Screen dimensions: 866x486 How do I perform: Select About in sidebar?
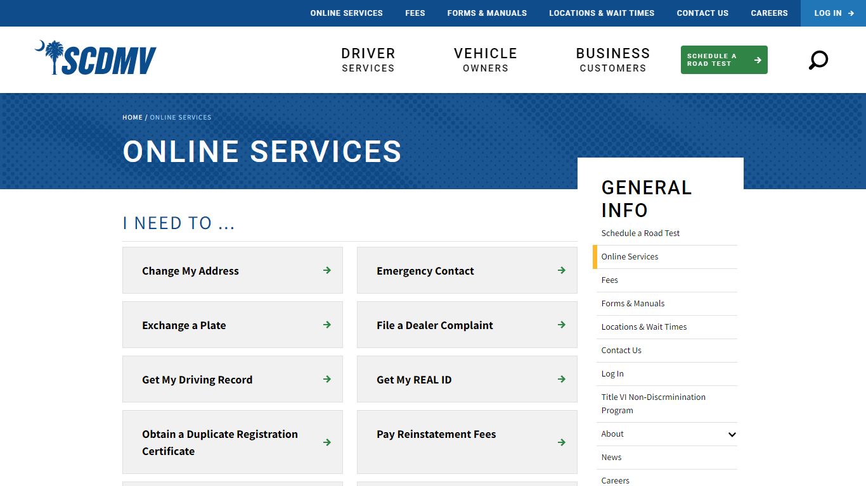[x=612, y=433]
